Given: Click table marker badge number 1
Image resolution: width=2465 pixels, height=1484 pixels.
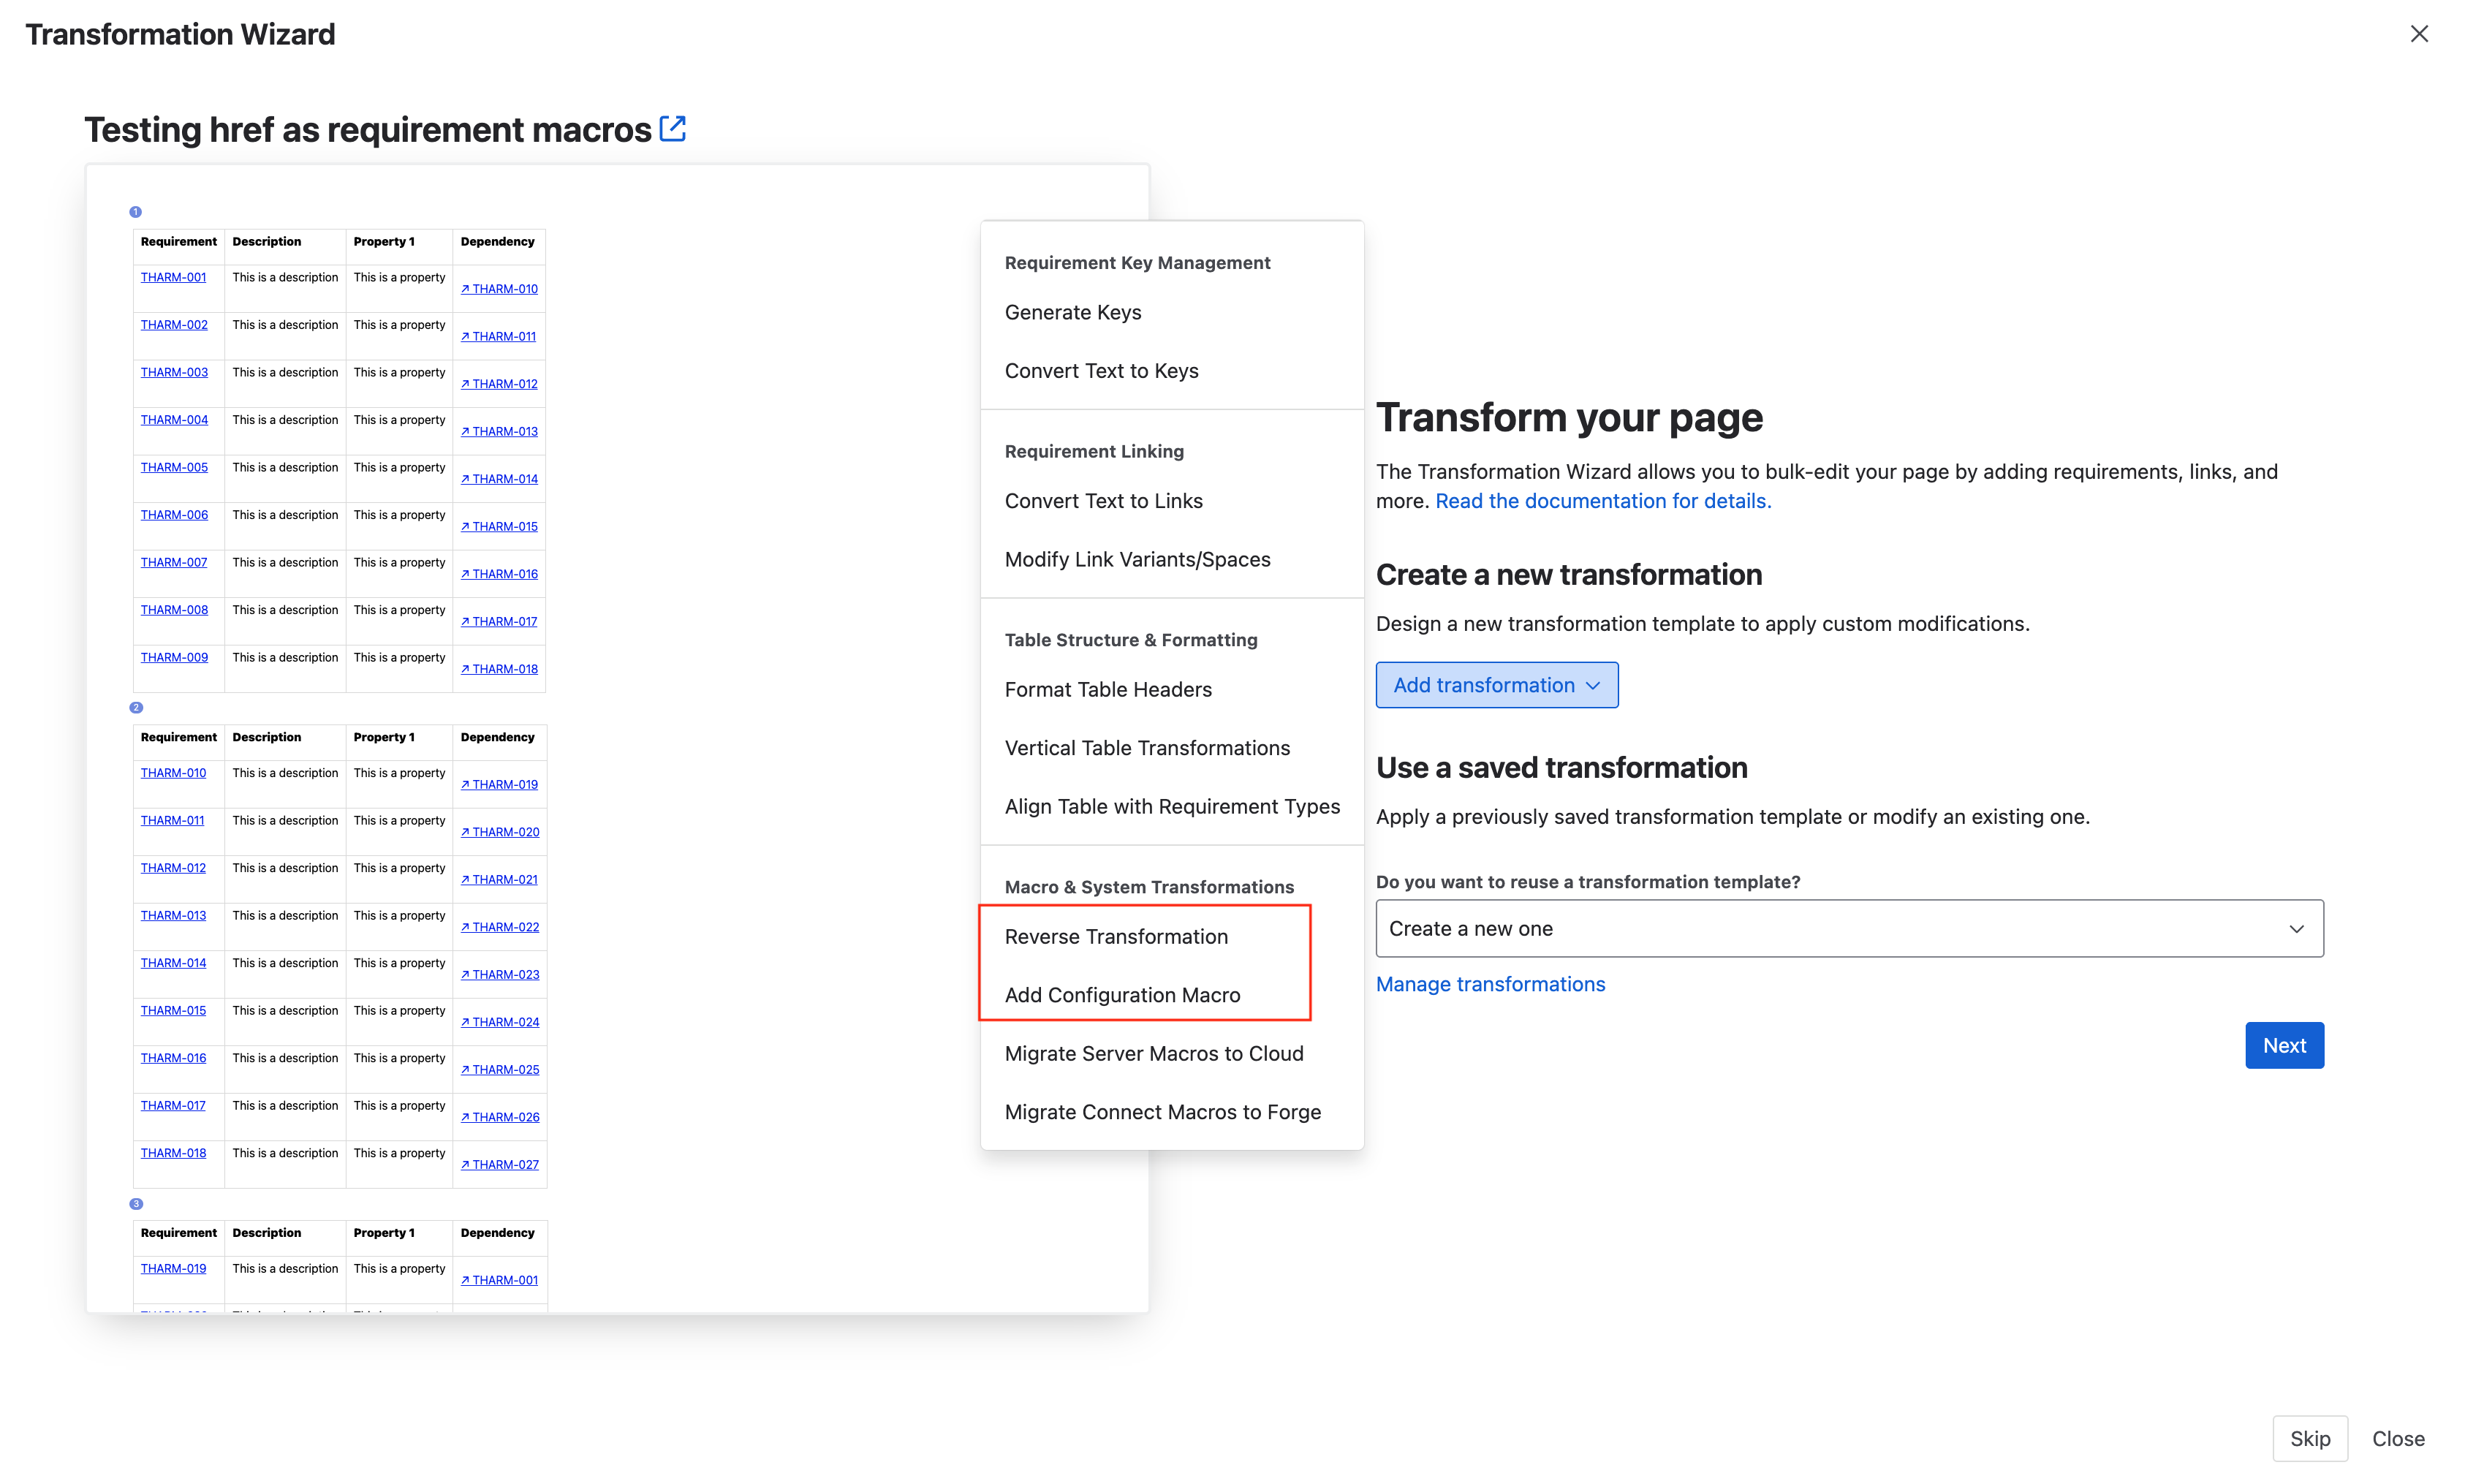Looking at the screenshot, I should click(135, 212).
